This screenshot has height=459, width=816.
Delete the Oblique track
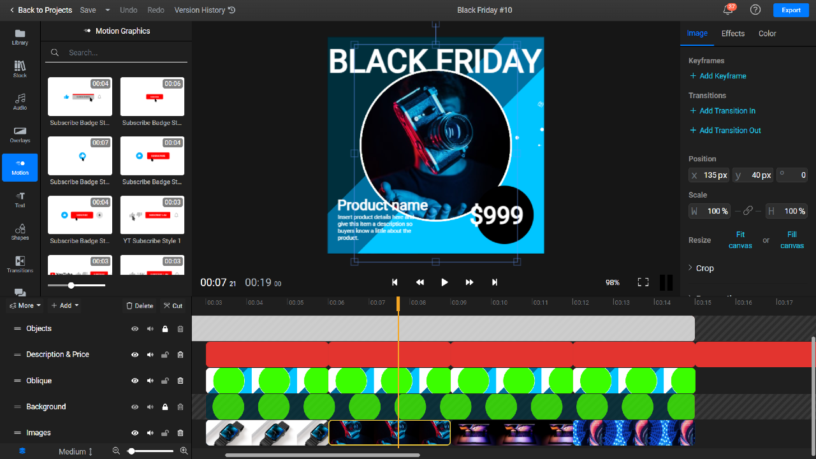(x=180, y=381)
